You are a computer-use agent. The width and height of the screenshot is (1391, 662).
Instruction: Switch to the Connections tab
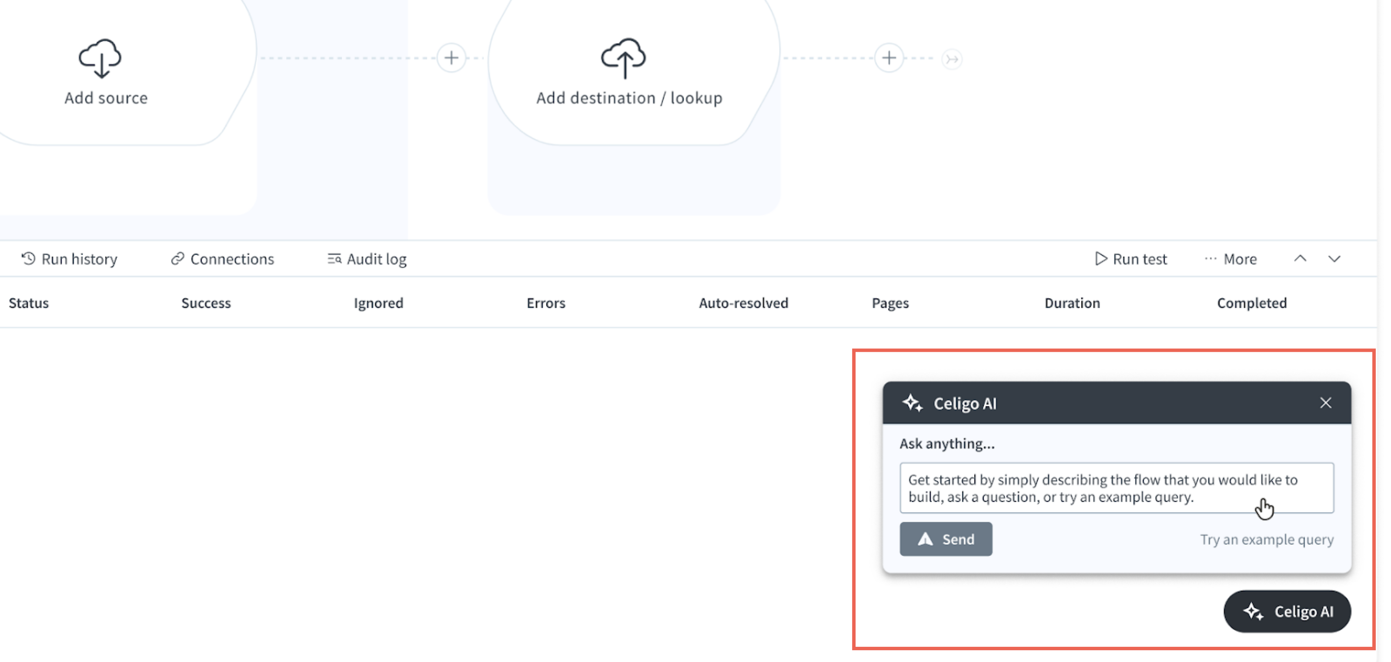coord(222,259)
